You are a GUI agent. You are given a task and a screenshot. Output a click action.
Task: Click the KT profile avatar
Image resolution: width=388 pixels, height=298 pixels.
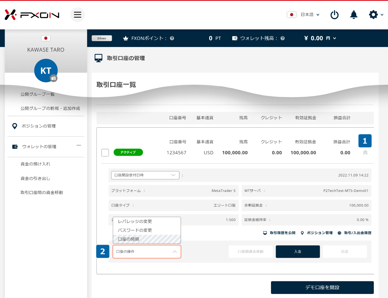point(46,70)
